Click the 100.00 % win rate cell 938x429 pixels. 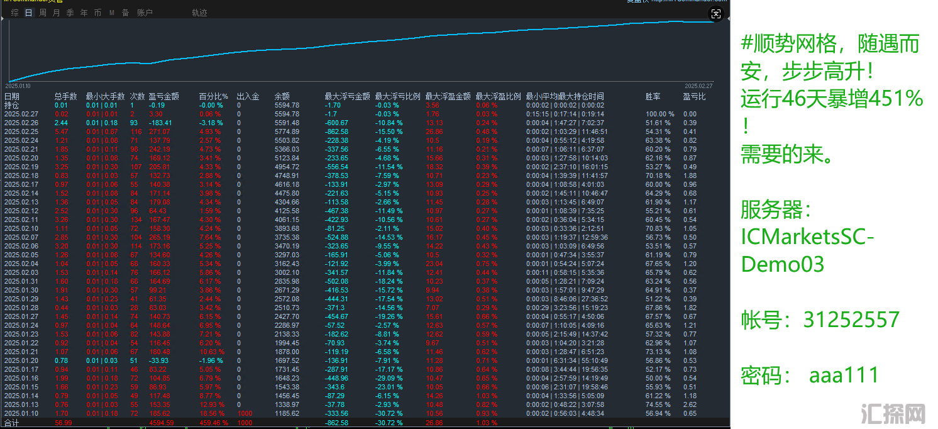tap(659, 114)
